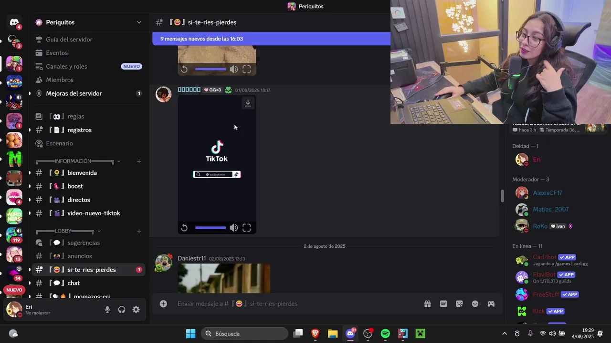
Task: Open Discord direct messages home
Action: pos(14,22)
